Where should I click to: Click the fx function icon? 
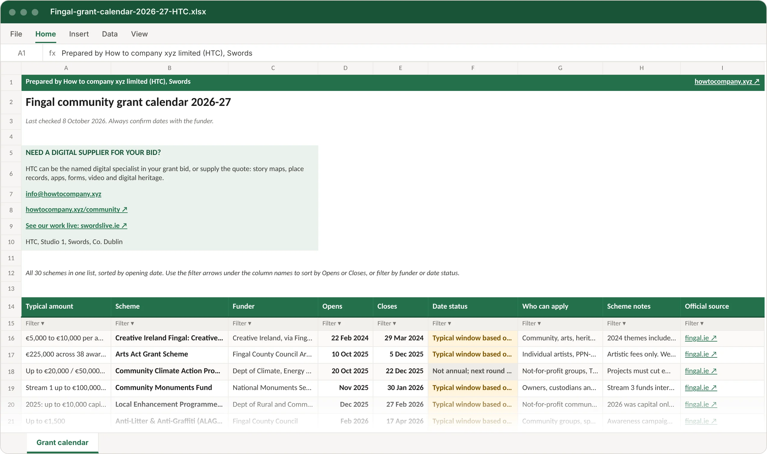point(52,53)
